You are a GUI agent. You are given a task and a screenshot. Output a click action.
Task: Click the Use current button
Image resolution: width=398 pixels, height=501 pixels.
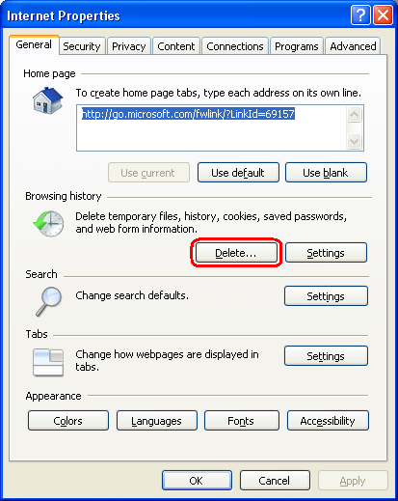pos(148,173)
